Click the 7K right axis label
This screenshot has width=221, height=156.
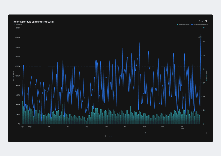click(x=204, y=28)
